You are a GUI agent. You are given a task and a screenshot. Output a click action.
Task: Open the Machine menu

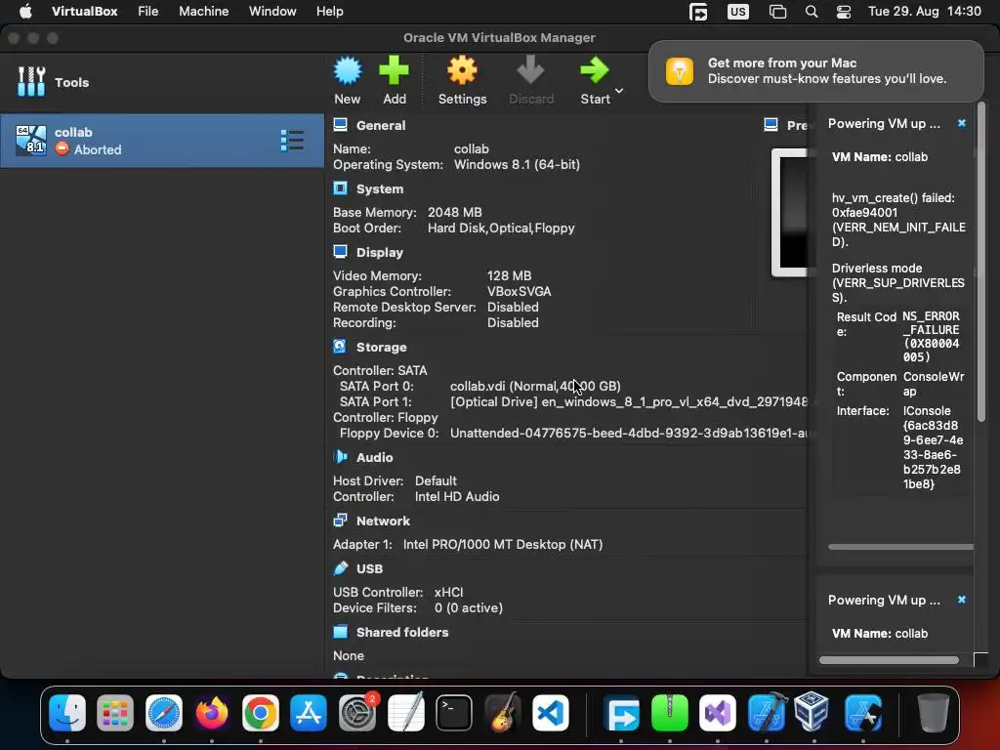(203, 12)
